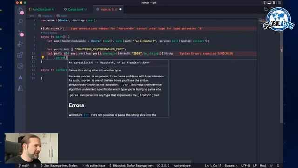Click the "FUNCTIONS_CUSTOMHANDLER_PORT" string
The image size is (298, 168).
(x=99, y=49)
